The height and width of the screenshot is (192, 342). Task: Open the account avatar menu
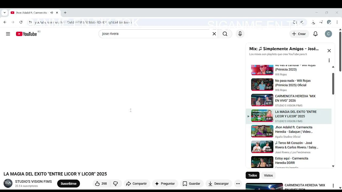(x=328, y=34)
